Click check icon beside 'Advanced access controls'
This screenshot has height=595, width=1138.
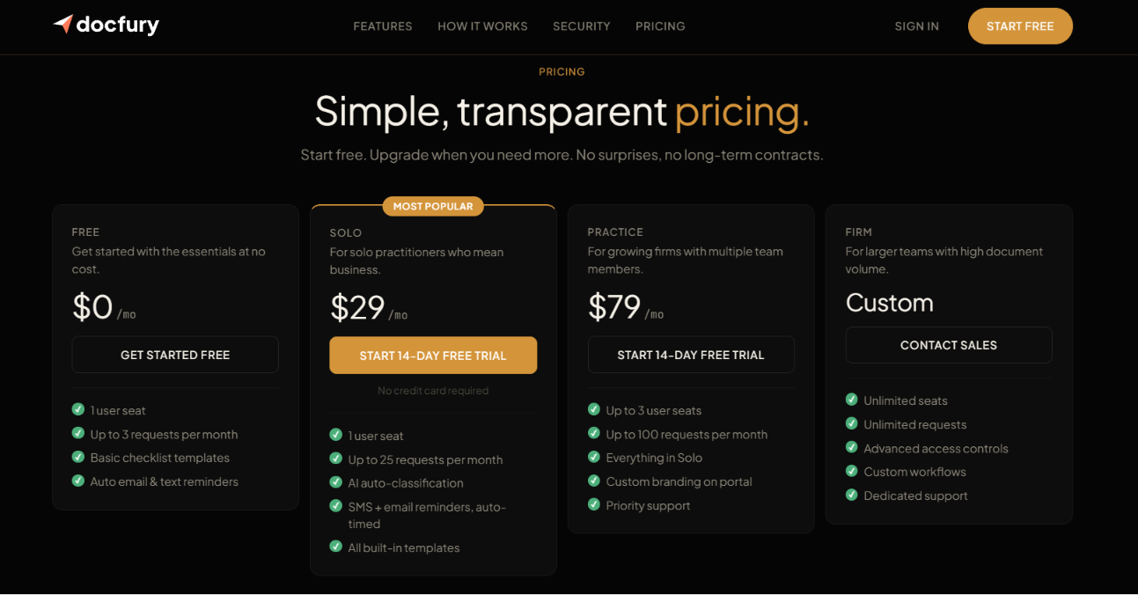pyautogui.click(x=852, y=447)
